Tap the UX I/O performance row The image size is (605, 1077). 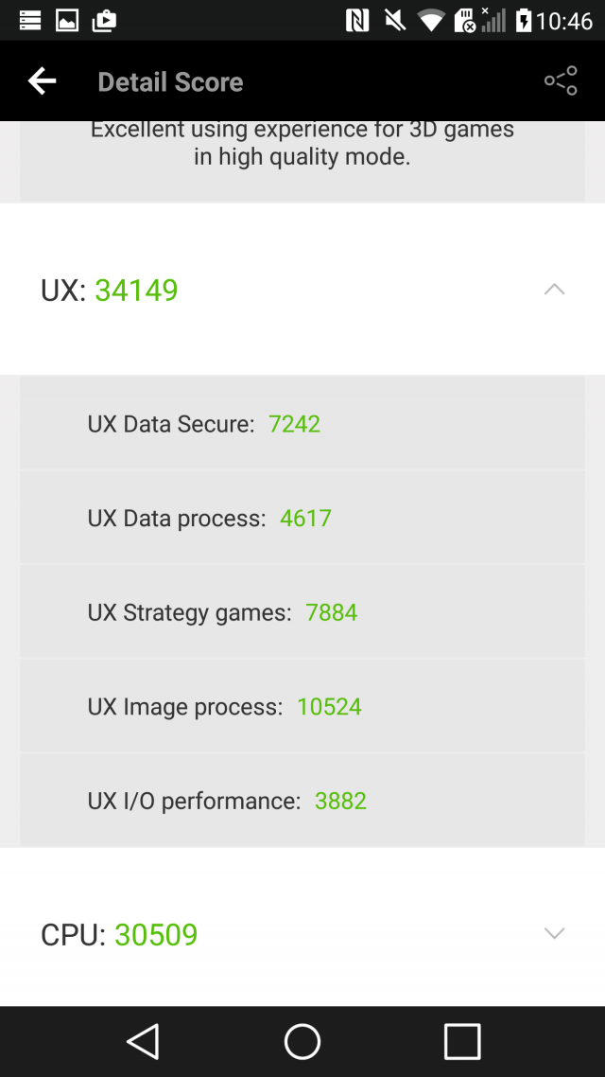tap(302, 801)
